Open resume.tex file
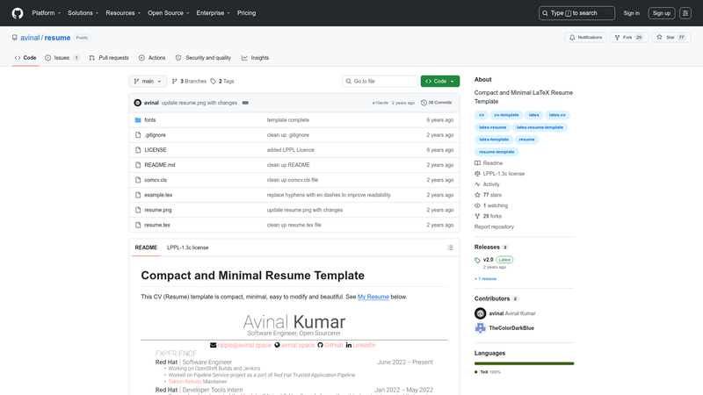This screenshot has width=703, height=395. click(157, 225)
